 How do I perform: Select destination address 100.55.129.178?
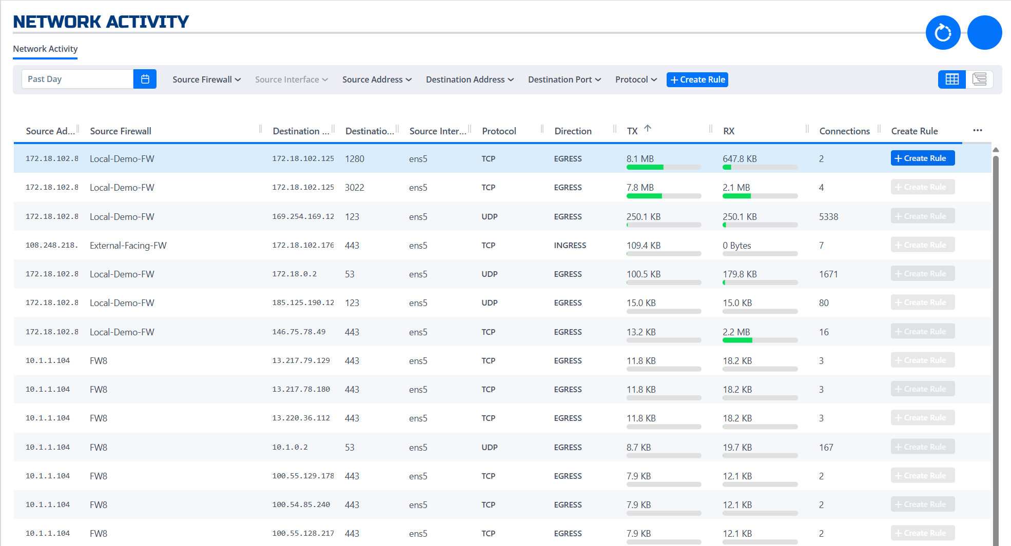pyautogui.click(x=303, y=476)
